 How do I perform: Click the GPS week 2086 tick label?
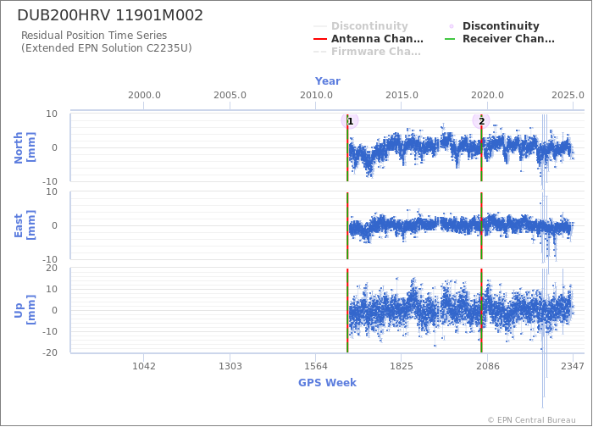[488, 366]
